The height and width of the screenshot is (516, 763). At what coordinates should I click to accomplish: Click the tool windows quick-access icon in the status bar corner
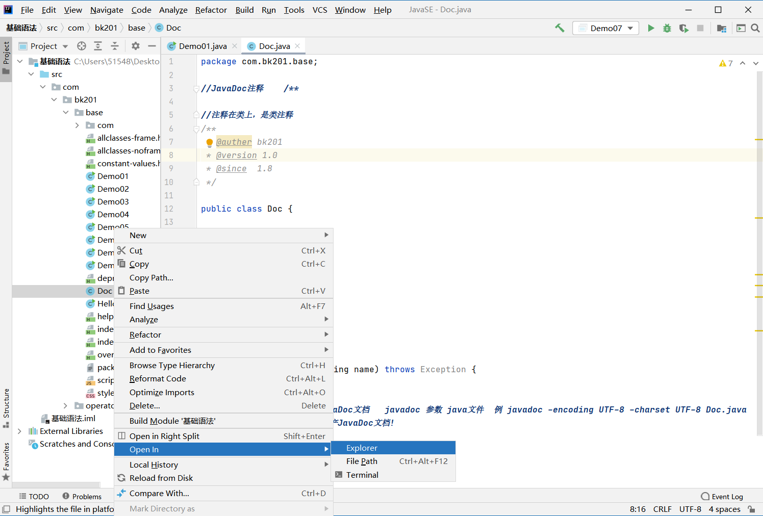tap(6, 509)
